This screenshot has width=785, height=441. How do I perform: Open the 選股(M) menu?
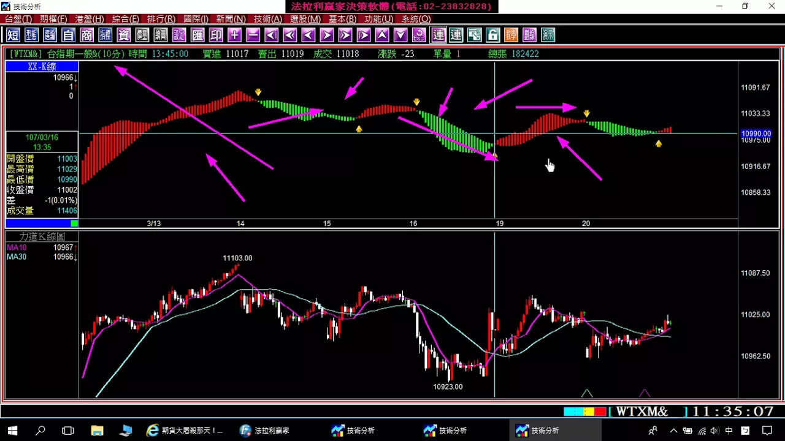tap(305, 19)
